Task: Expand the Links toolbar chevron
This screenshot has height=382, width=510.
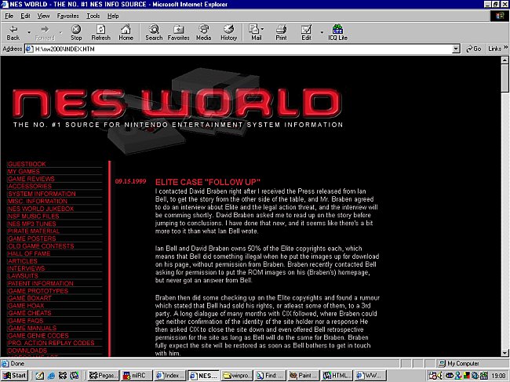Action: click(x=504, y=49)
